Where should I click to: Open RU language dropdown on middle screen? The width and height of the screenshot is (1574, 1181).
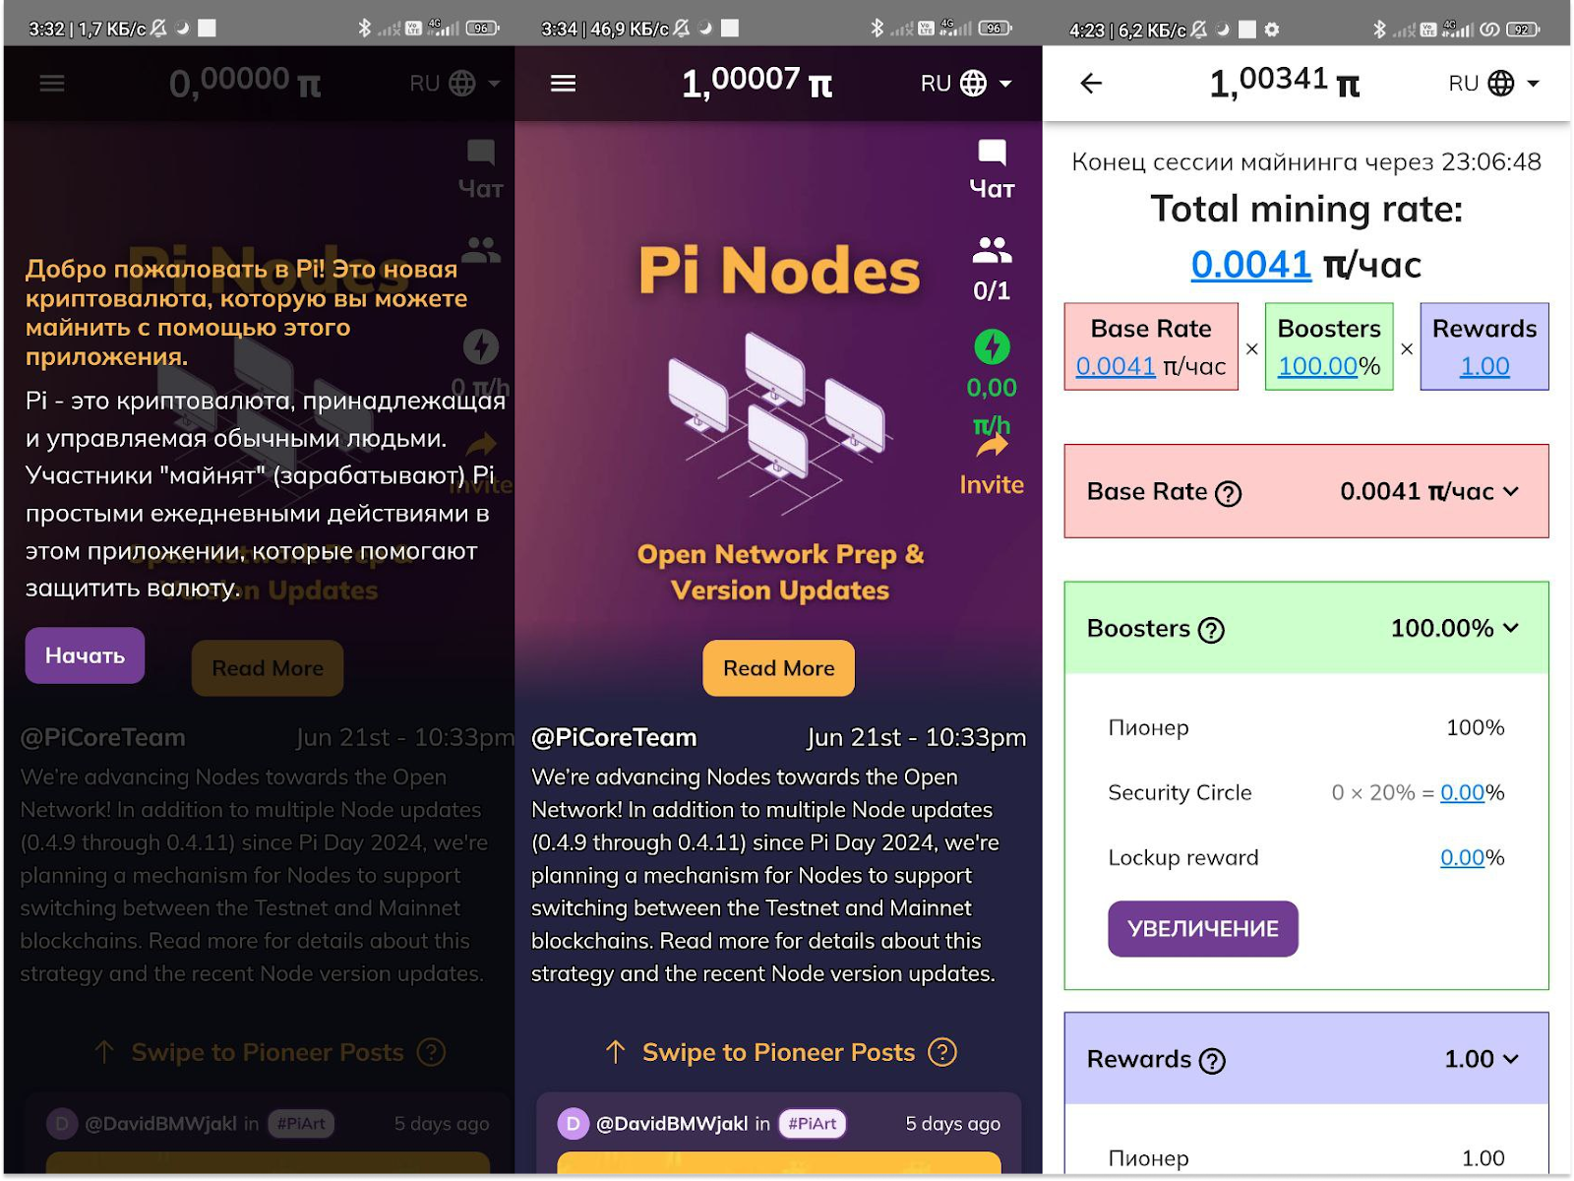966,84
